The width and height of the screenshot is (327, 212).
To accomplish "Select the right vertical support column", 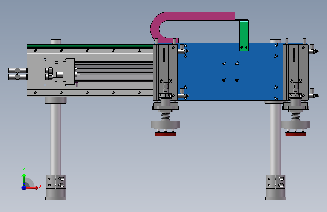I will pyautogui.click(x=275, y=139).
